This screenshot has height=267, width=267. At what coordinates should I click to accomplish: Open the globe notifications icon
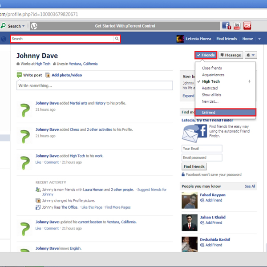[x=4, y=39]
